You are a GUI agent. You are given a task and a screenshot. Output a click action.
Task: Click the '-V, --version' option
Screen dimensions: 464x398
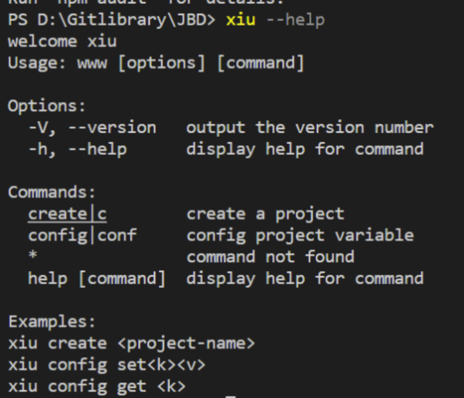click(x=92, y=128)
